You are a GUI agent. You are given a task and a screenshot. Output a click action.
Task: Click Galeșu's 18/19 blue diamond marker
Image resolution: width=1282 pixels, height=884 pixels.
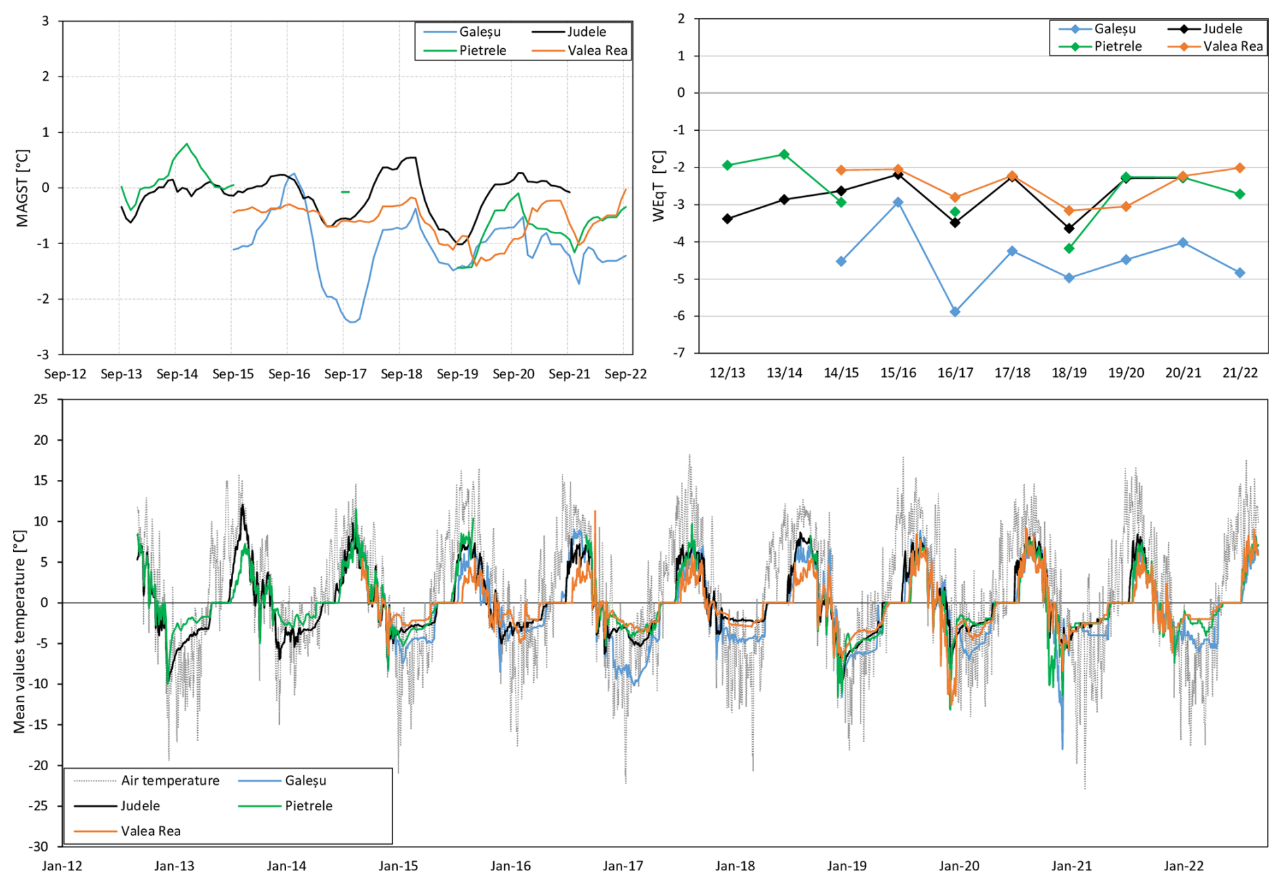click(1069, 278)
